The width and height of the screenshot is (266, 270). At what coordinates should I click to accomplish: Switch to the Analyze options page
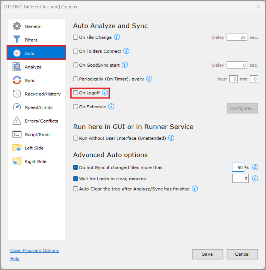pos(37,67)
